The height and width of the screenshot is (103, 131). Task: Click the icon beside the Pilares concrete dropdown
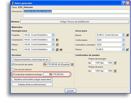57,45
